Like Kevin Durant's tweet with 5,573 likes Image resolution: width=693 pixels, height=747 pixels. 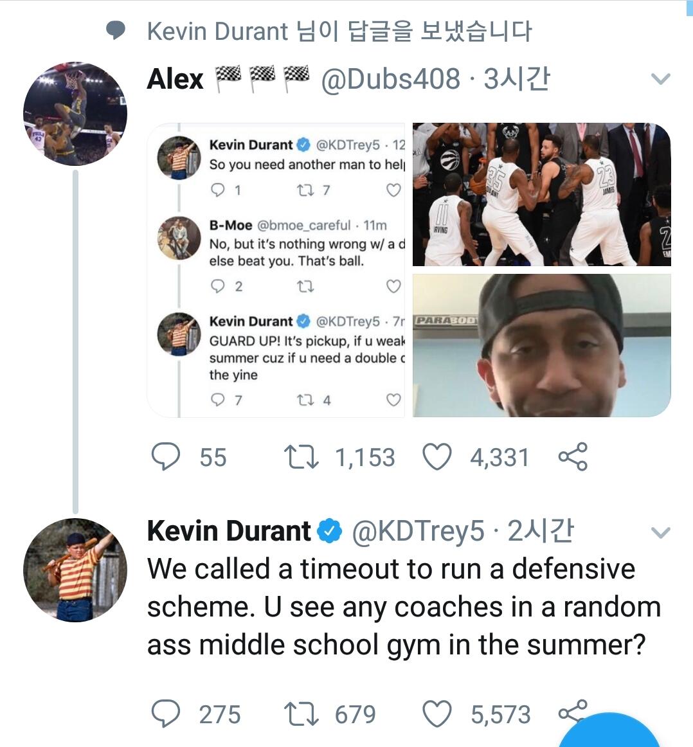(x=437, y=714)
